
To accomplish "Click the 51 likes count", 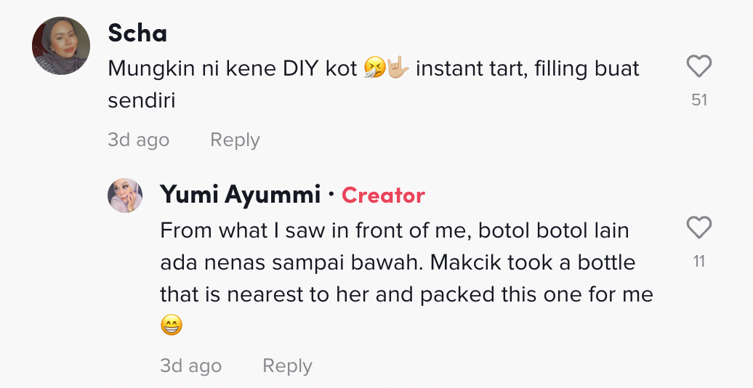I will tap(699, 100).
